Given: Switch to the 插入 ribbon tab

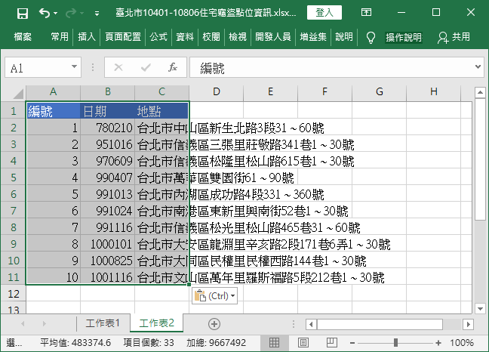Looking at the screenshot, I should (x=86, y=37).
